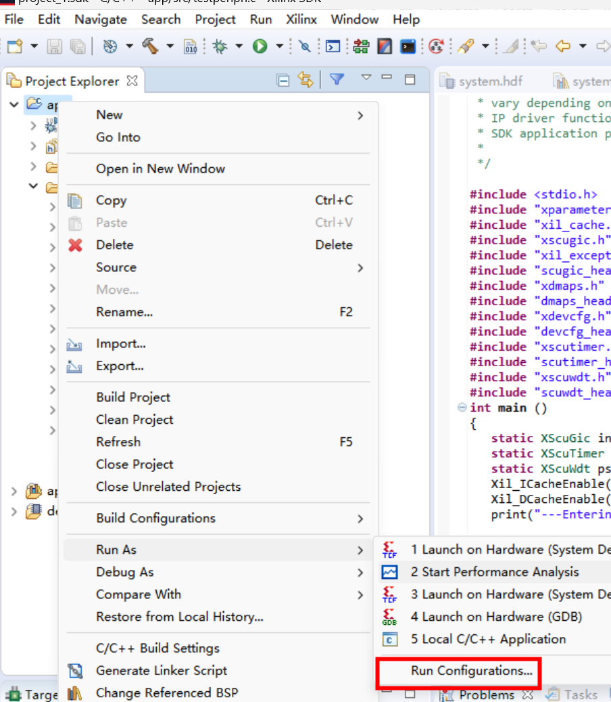Click the red-blue square toolbar icon
Image resolution: width=611 pixels, height=702 pixels.
pyautogui.click(x=385, y=46)
